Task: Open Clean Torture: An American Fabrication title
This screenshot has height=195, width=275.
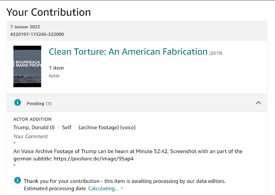Action: point(128,52)
